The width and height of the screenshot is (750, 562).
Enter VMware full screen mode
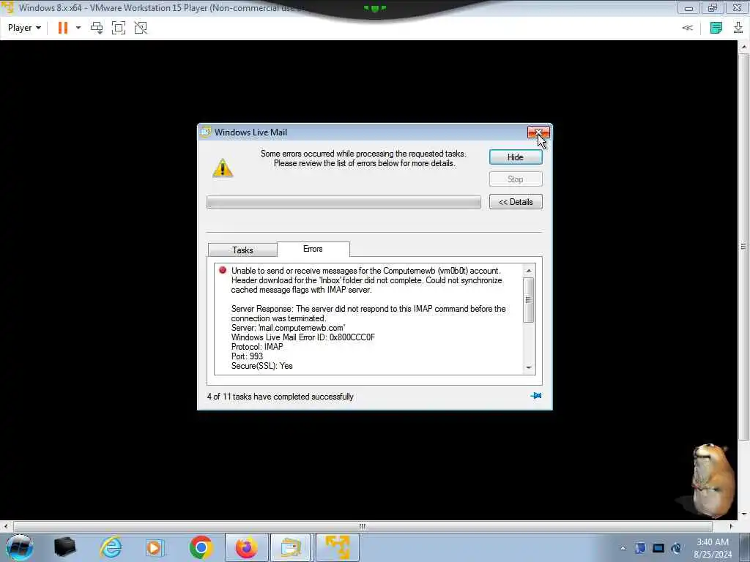click(119, 28)
